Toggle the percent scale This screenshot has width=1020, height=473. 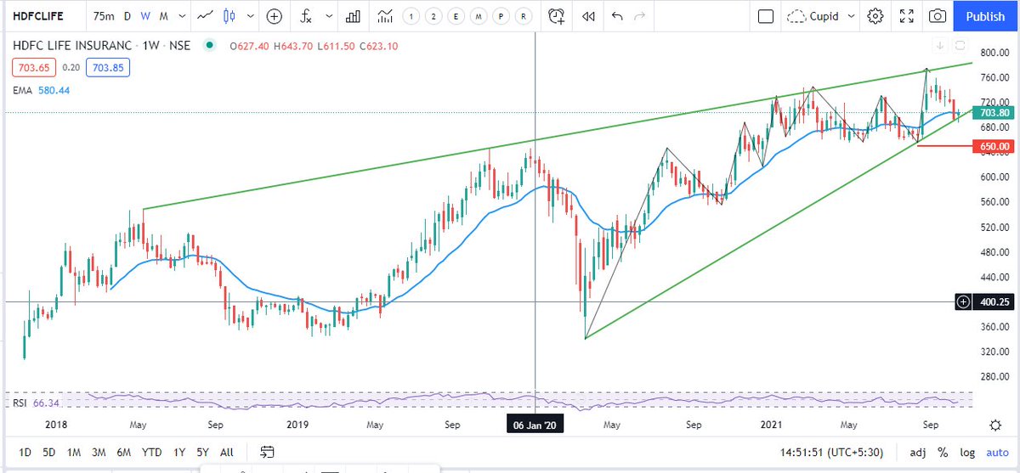(943, 452)
